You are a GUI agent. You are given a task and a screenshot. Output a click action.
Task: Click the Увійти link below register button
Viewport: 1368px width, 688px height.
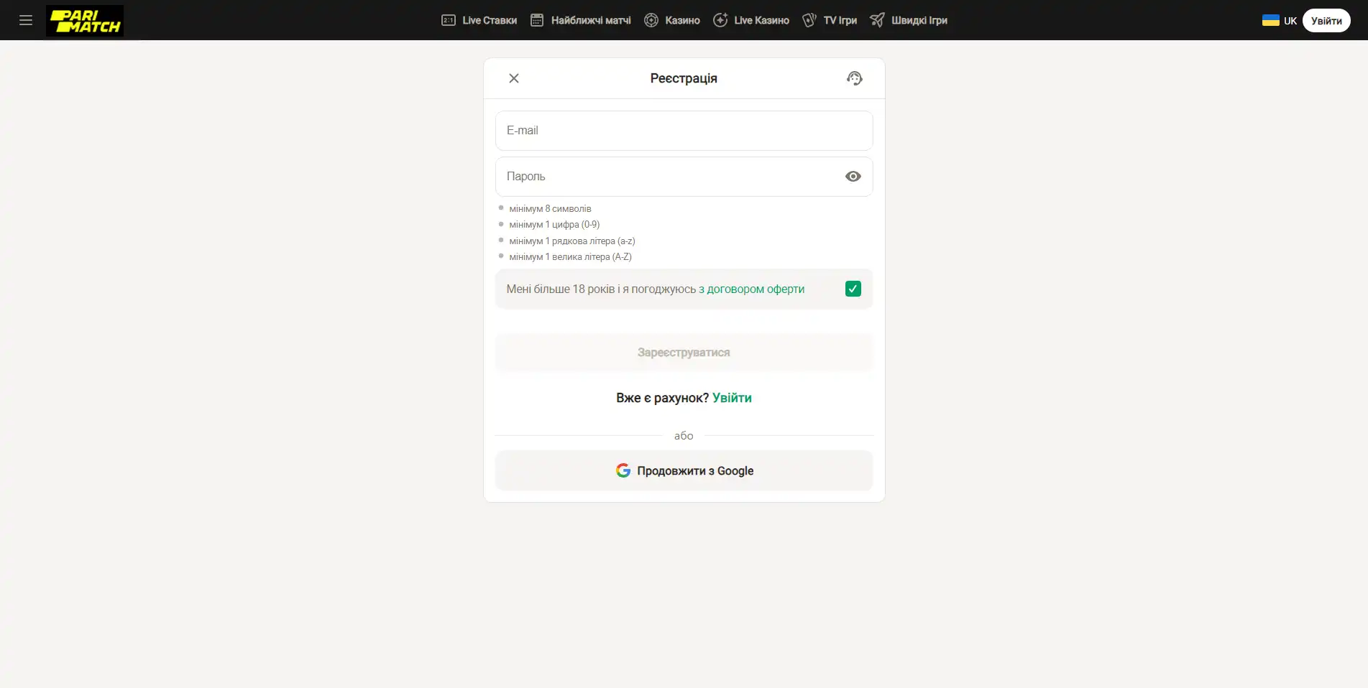(732, 398)
